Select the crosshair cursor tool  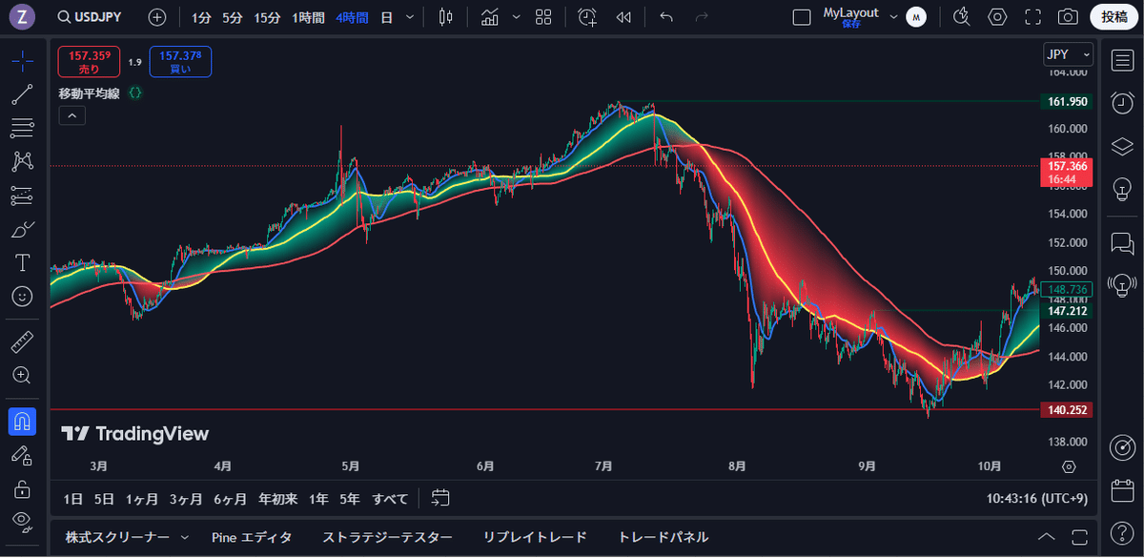point(22,61)
